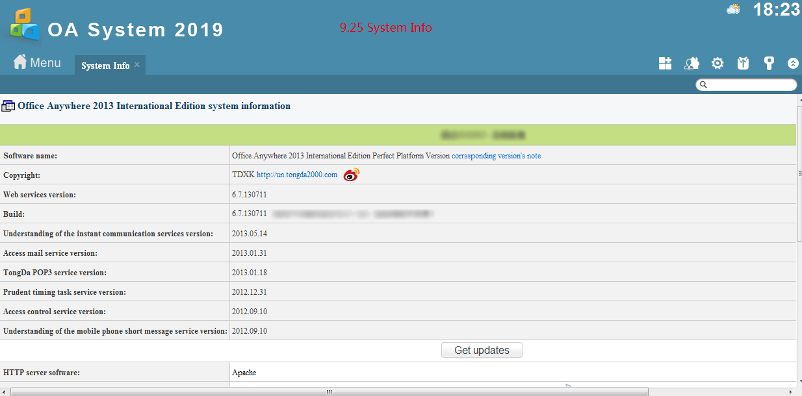Click the Office Anywhere 2013 system information heading
The width and height of the screenshot is (802, 396).
point(154,106)
